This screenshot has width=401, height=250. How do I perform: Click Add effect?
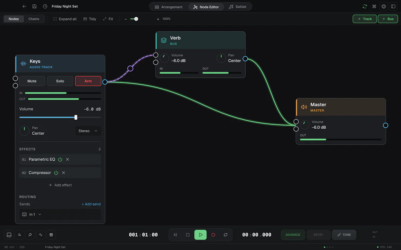point(60,185)
